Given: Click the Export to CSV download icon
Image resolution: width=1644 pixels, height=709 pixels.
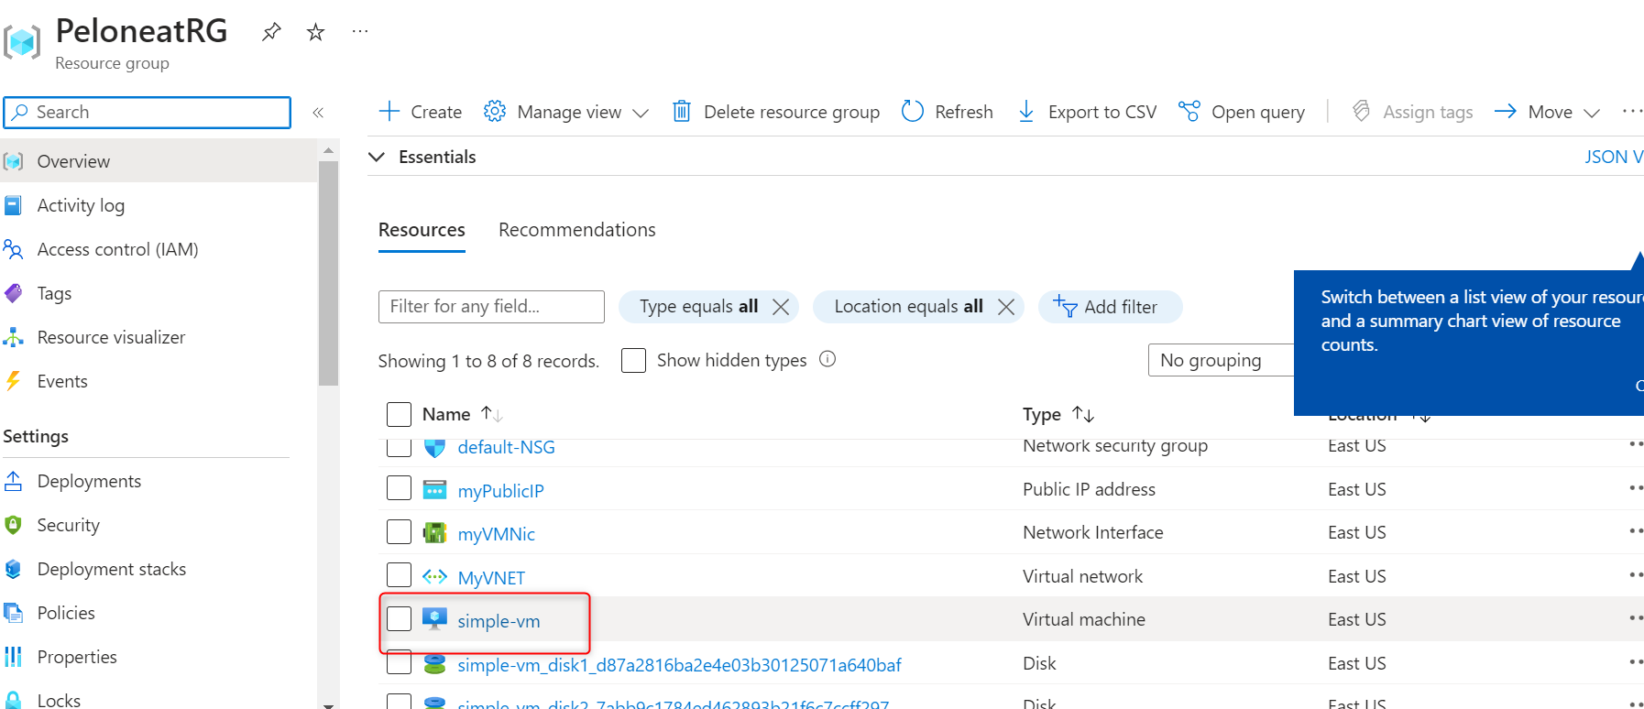Looking at the screenshot, I should point(1026,111).
